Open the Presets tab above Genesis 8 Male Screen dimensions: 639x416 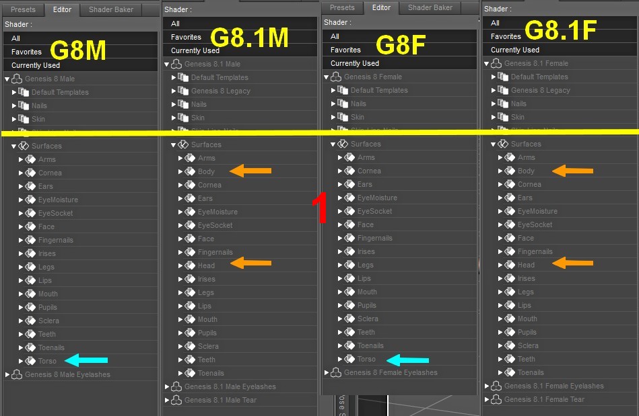[x=23, y=9]
